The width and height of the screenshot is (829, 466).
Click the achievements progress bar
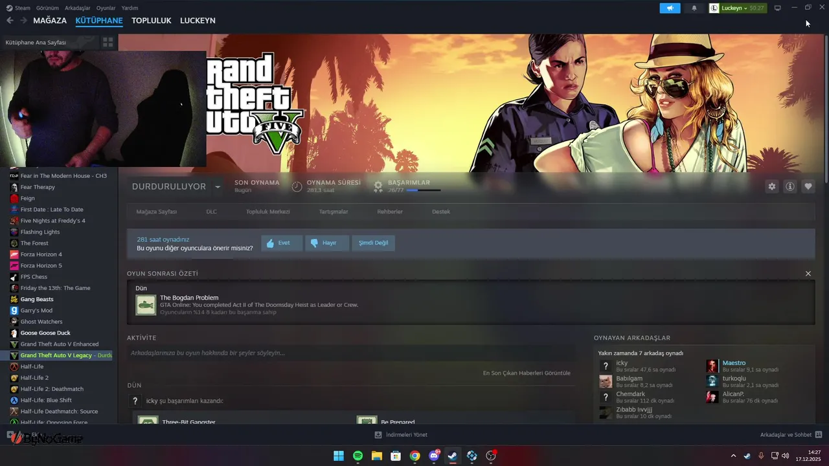[x=424, y=190]
